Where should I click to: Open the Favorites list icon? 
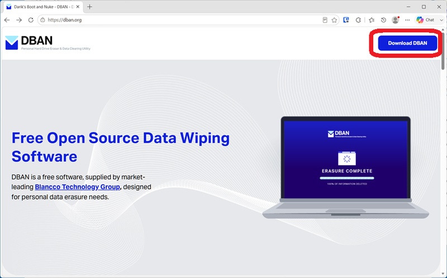[x=371, y=20]
